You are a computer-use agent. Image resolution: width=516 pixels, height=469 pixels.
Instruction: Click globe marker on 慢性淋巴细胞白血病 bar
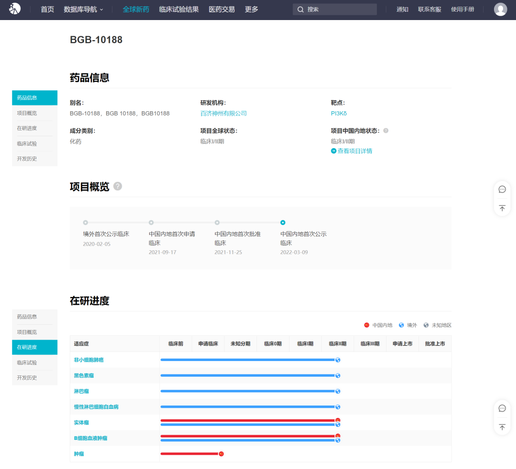click(338, 407)
